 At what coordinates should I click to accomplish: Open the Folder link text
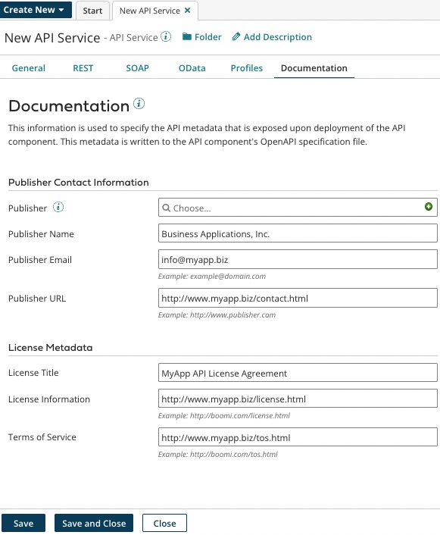point(208,37)
